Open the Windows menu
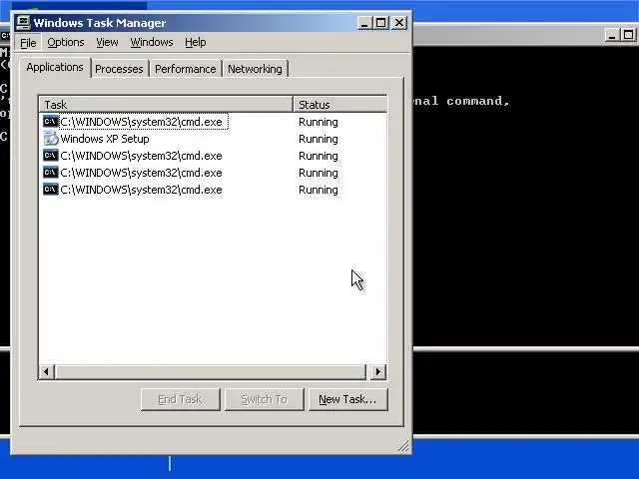This screenshot has height=479, width=639. pos(152,42)
